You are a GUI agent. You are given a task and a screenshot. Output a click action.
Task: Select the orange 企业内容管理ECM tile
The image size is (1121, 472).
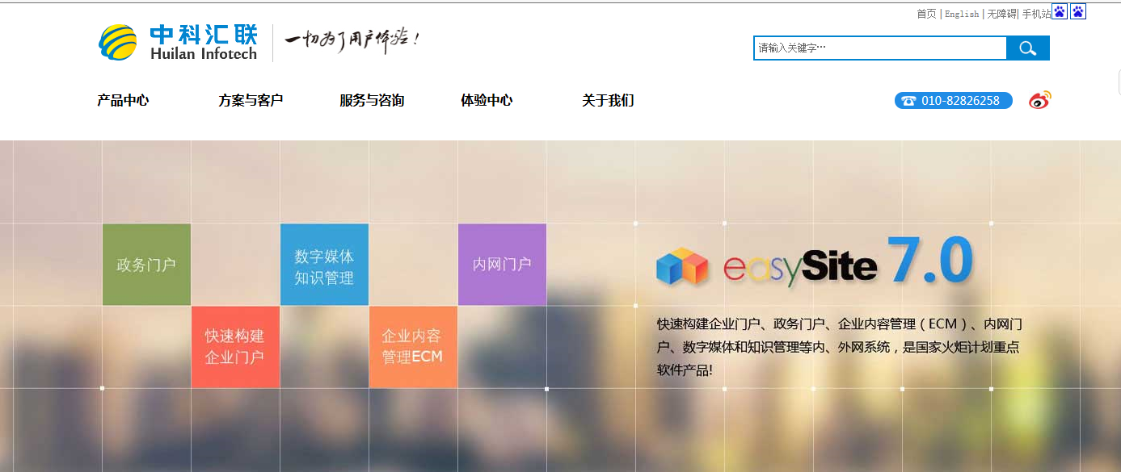point(413,347)
